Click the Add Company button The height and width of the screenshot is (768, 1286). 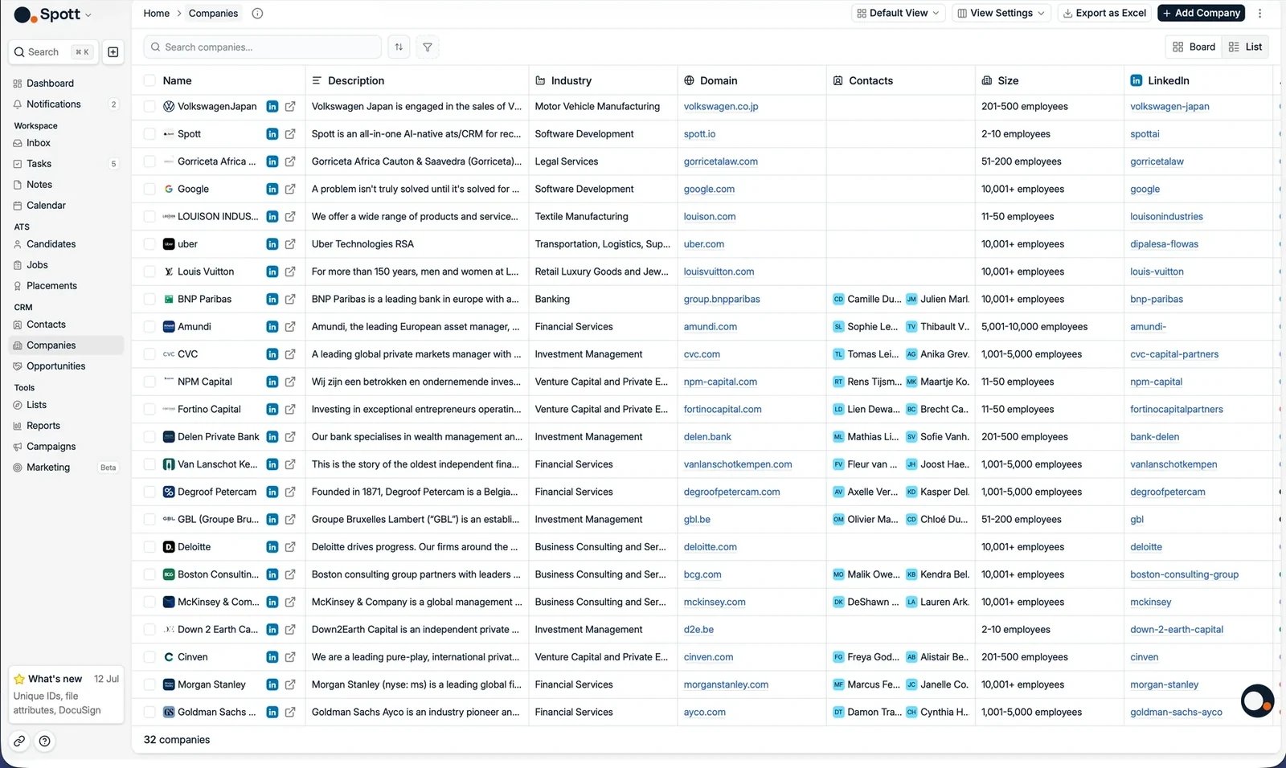(x=1201, y=14)
